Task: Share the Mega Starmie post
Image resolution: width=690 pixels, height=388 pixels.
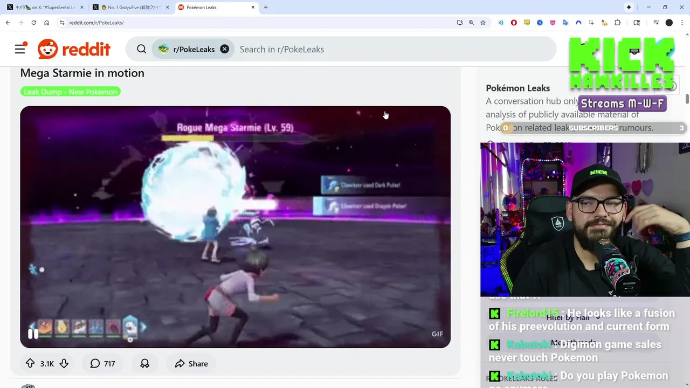Action: coord(191,364)
